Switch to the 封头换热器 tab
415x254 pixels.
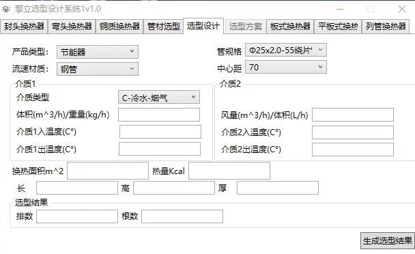tap(24, 27)
